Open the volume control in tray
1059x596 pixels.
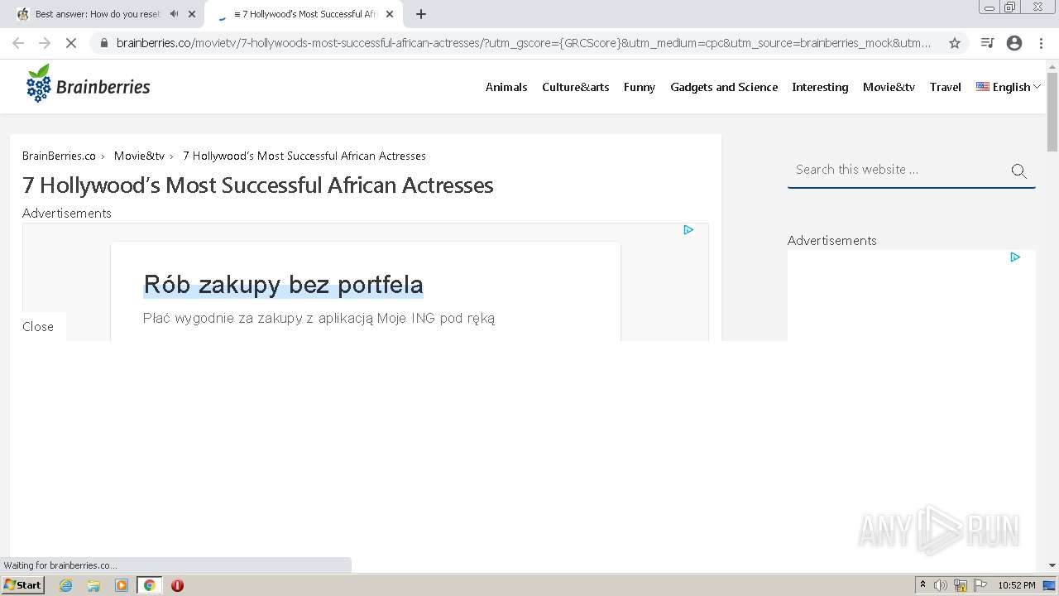coord(941,585)
